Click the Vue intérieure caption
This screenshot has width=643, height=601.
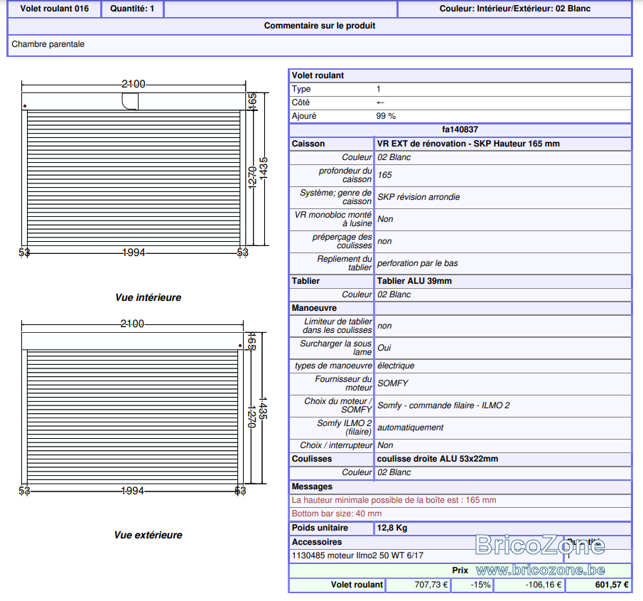pos(148,297)
